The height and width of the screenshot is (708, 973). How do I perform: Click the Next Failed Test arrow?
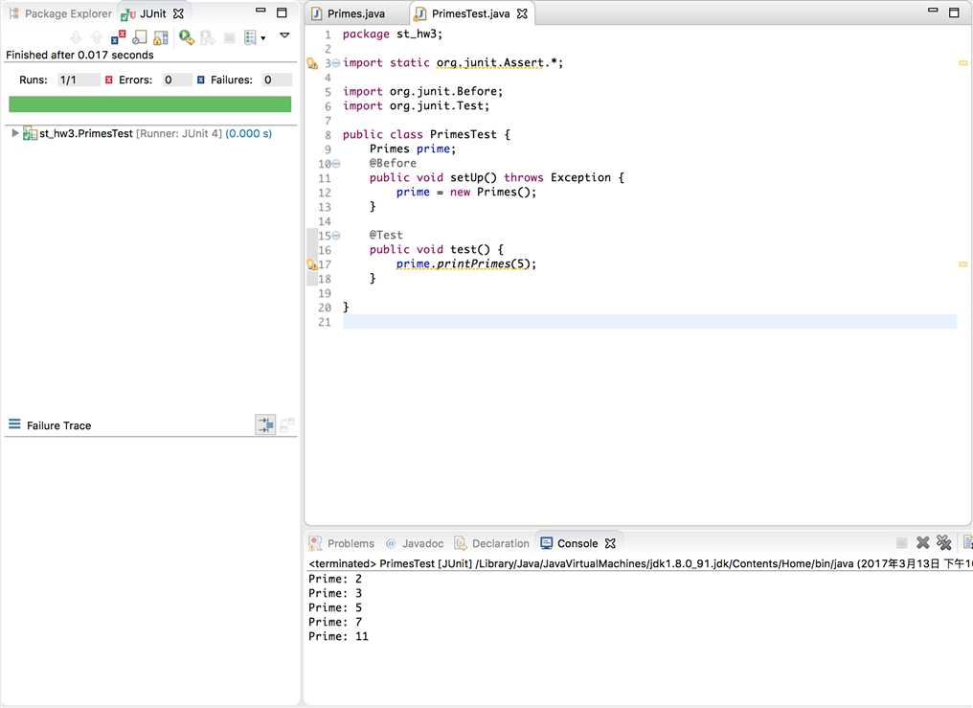coord(76,38)
